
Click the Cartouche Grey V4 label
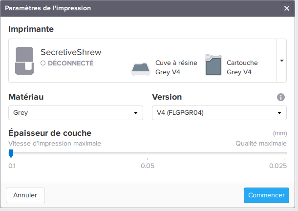[242, 67]
